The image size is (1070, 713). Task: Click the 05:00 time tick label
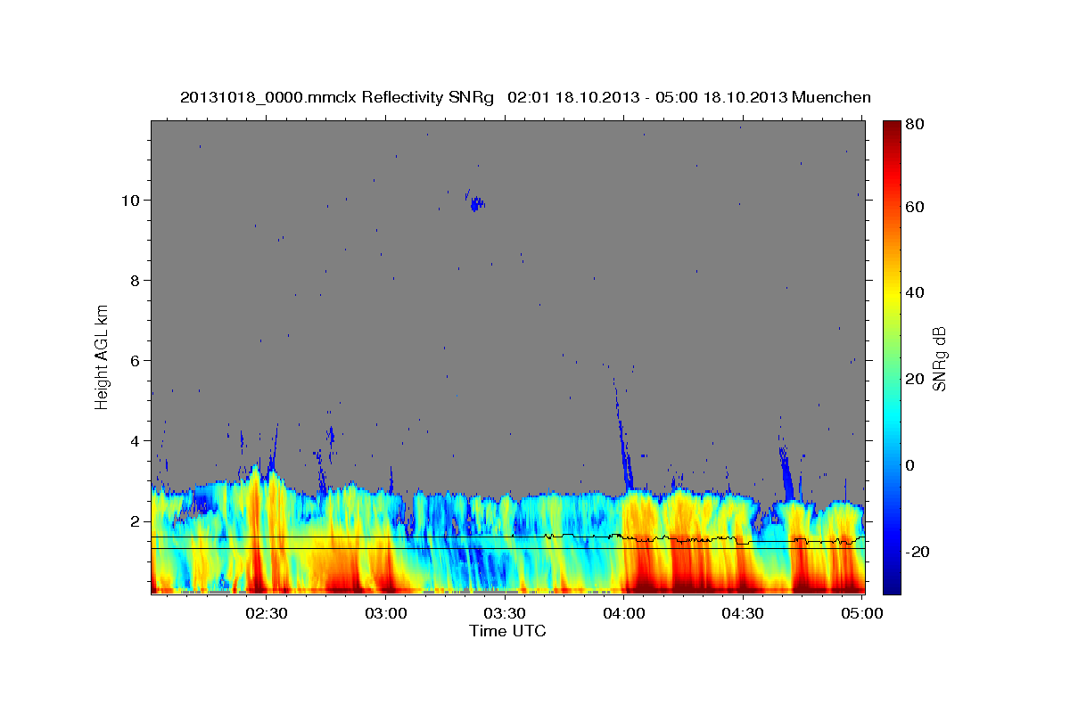861,613
